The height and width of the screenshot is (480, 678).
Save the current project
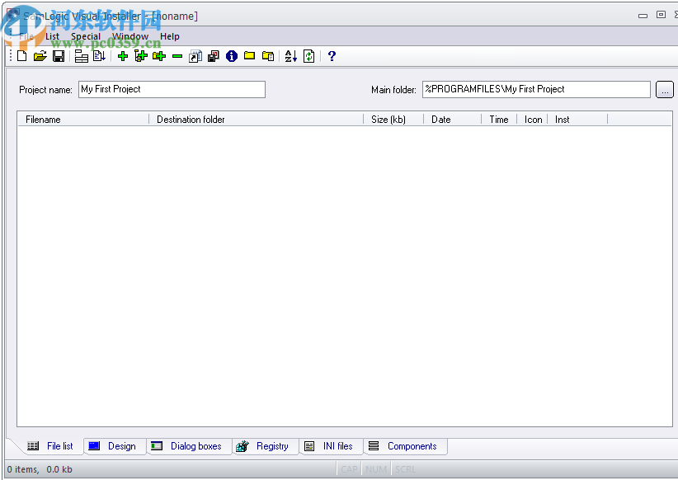[59, 56]
